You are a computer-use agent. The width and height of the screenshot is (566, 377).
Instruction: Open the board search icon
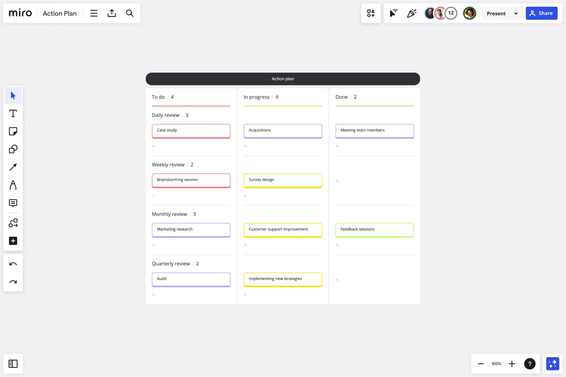pos(130,13)
